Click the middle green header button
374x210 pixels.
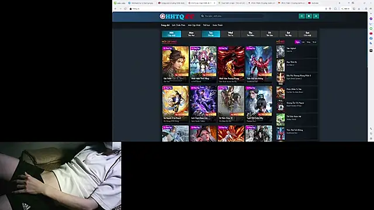tap(309, 16)
